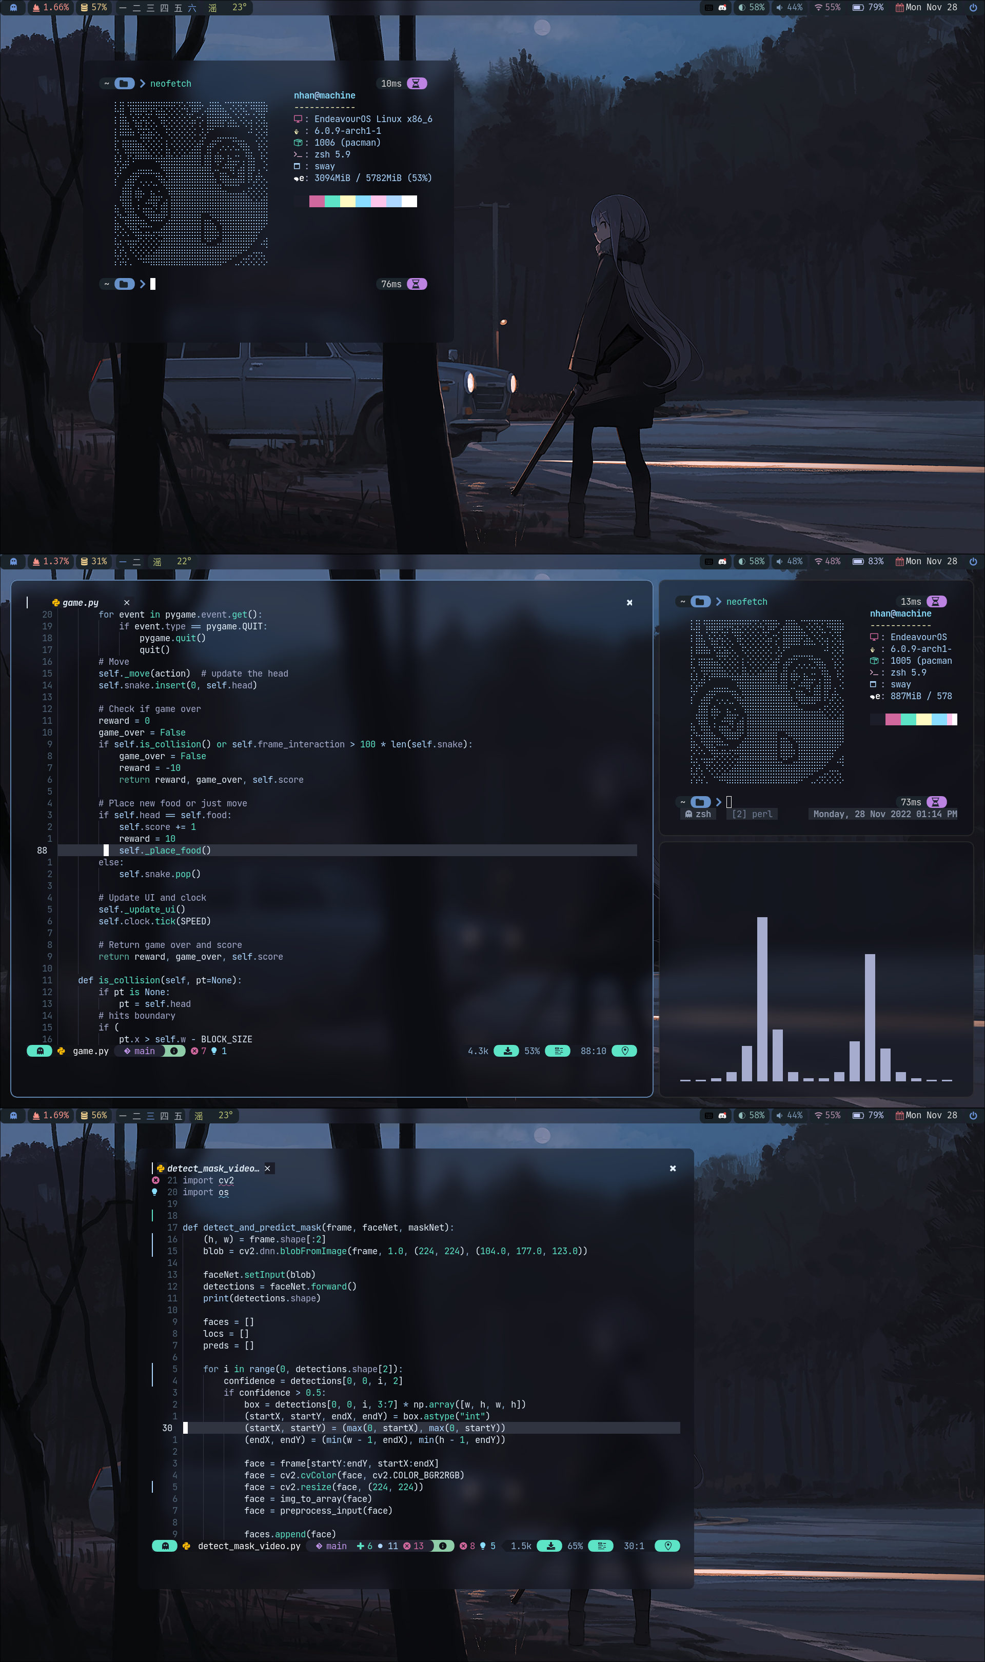Click the power icon in the bar with 1.69% CPU
This screenshot has width=985, height=1662.
[x=973, y=1115]
